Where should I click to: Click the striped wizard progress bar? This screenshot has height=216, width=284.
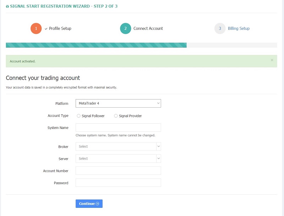pos(96,45)
